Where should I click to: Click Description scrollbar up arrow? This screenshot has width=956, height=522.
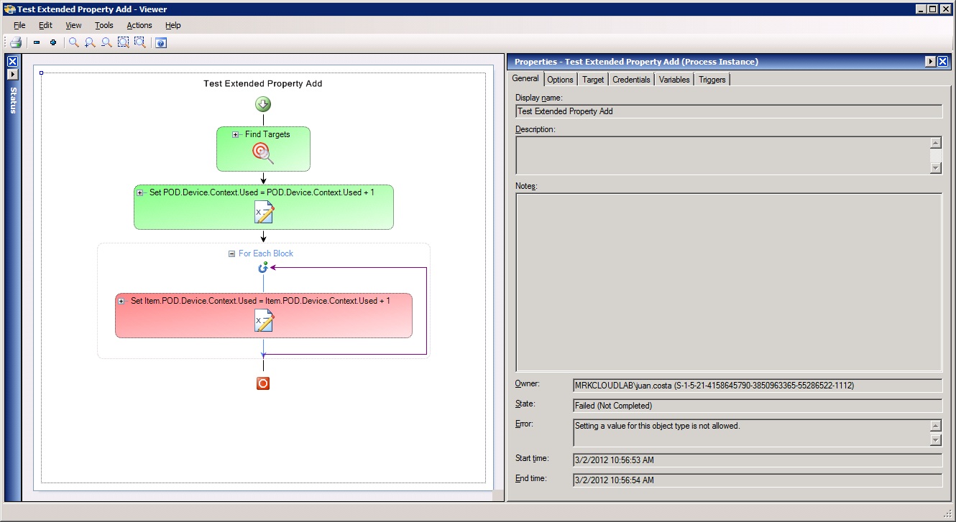[x=936, y=142]
